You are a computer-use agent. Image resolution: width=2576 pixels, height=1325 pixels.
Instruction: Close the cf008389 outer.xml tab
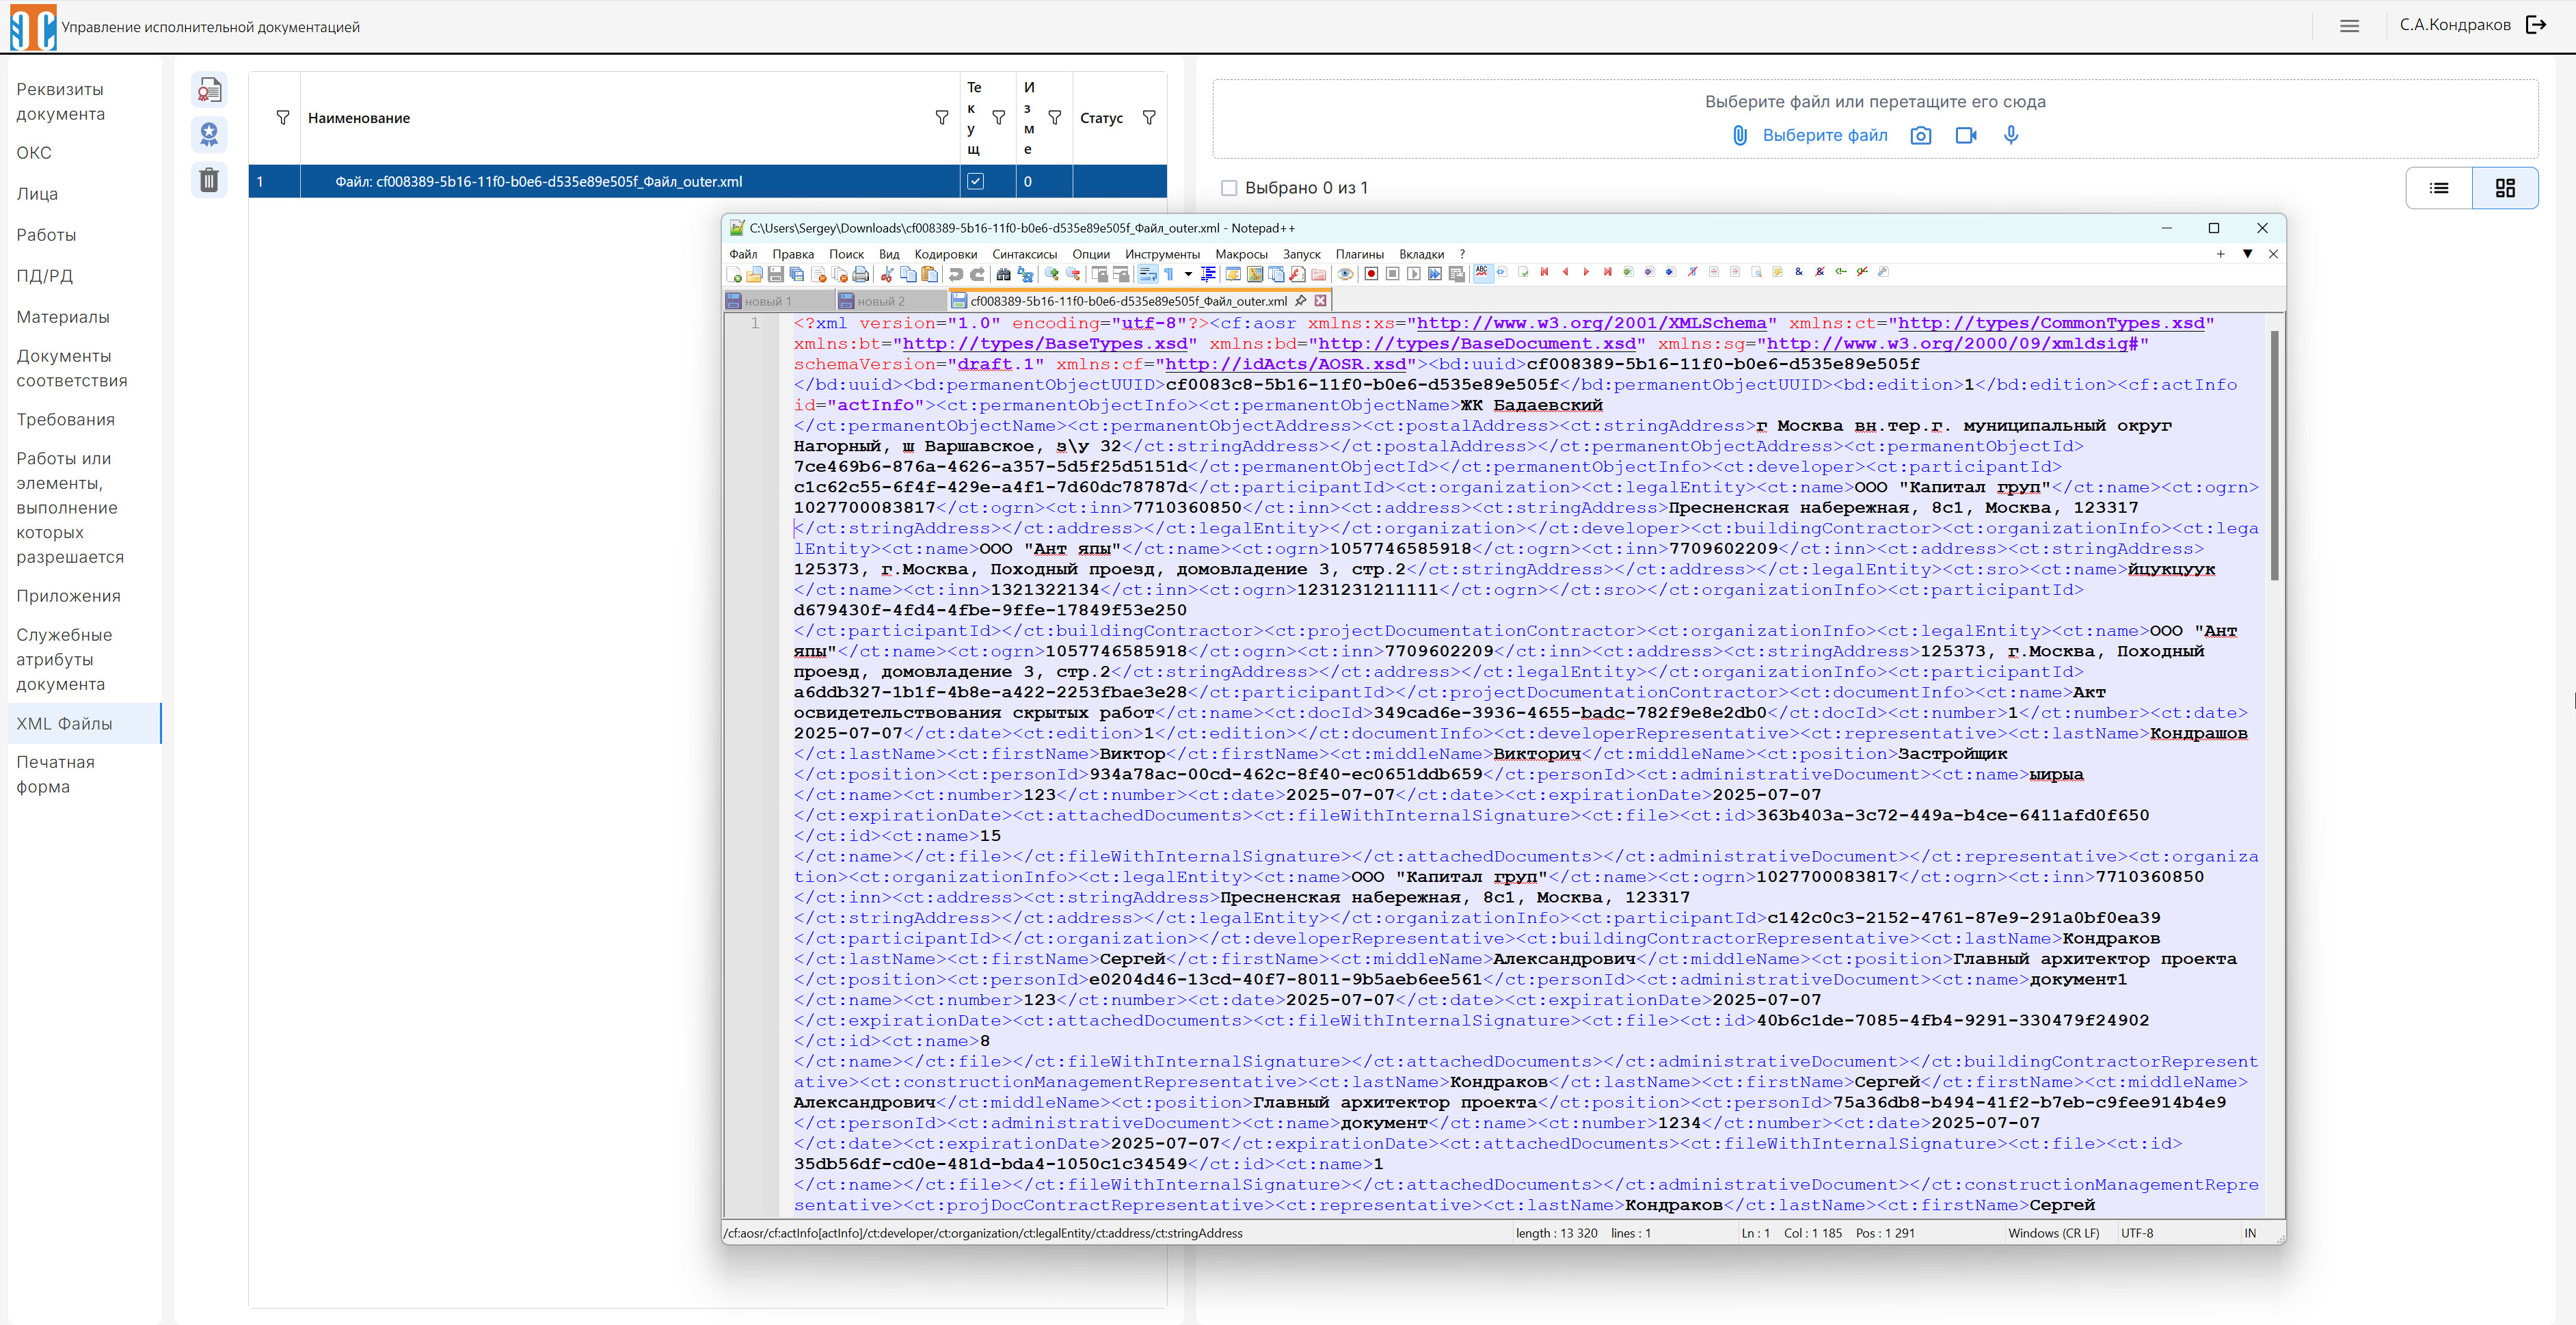coord(1321,301)
